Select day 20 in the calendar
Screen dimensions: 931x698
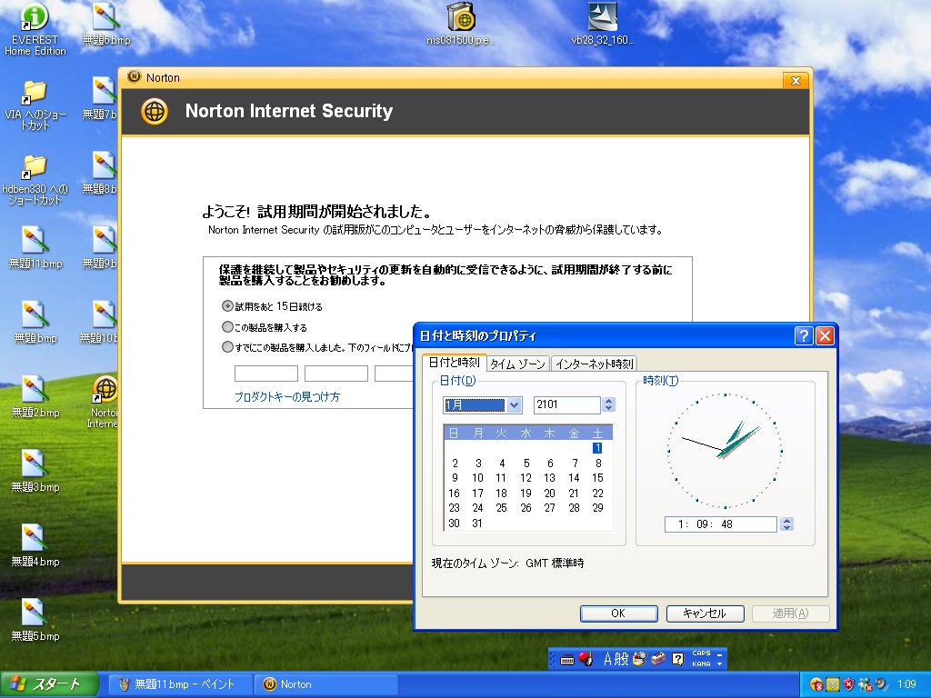pos(550,494)
